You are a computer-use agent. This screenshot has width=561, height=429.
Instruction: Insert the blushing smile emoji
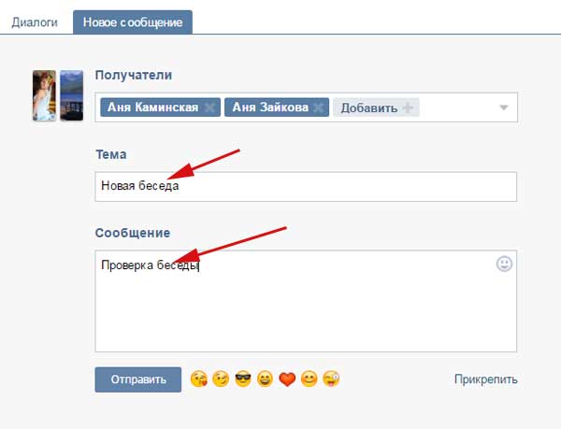pyautogui.click(x=309, y=379)
